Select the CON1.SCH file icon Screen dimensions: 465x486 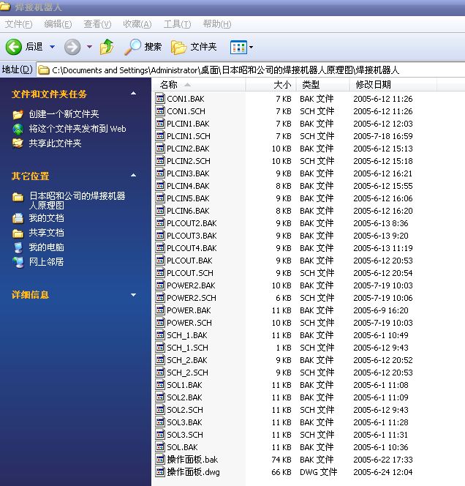coord(160,111)
